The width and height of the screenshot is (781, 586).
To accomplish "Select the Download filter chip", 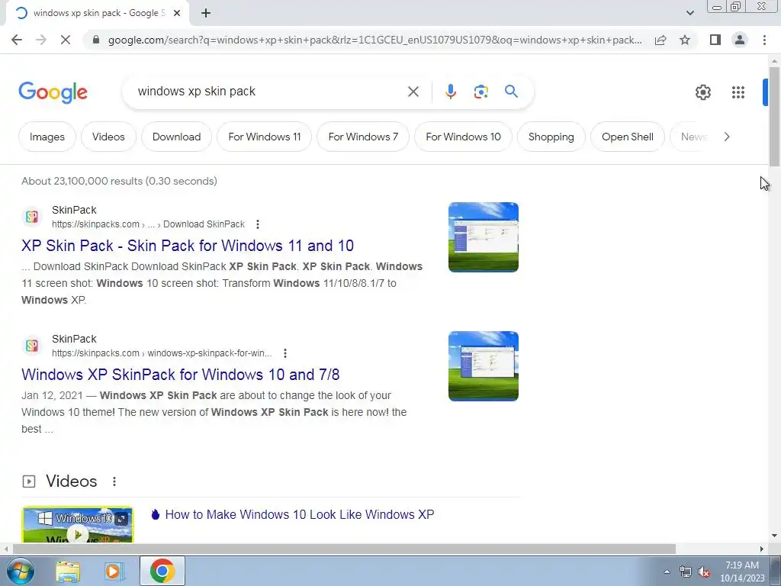I will (176, 137).
